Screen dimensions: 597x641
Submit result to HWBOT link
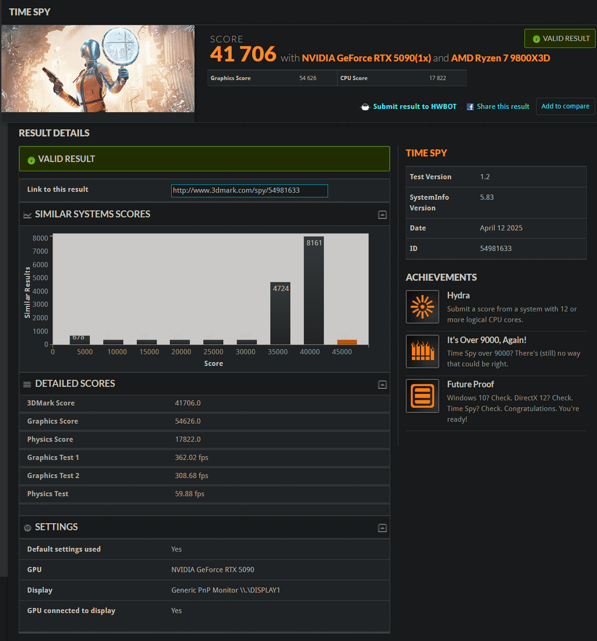tap(415, 106)
